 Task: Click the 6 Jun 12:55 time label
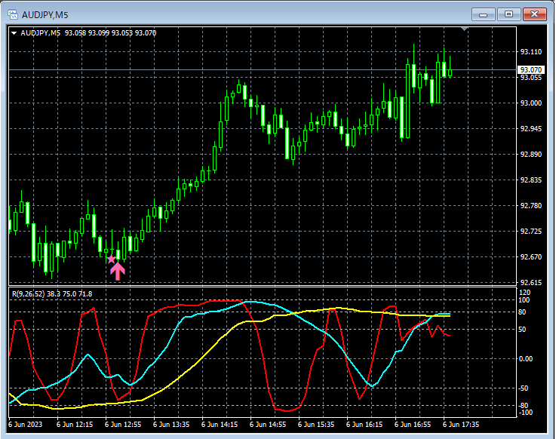click(123, 425)
